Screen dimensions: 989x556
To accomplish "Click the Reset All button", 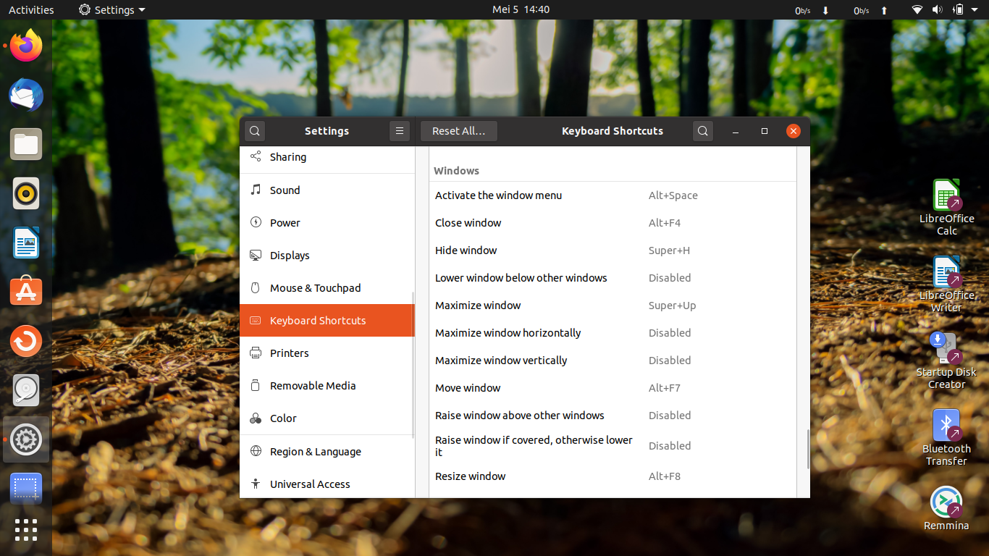I will pos(458,131).
